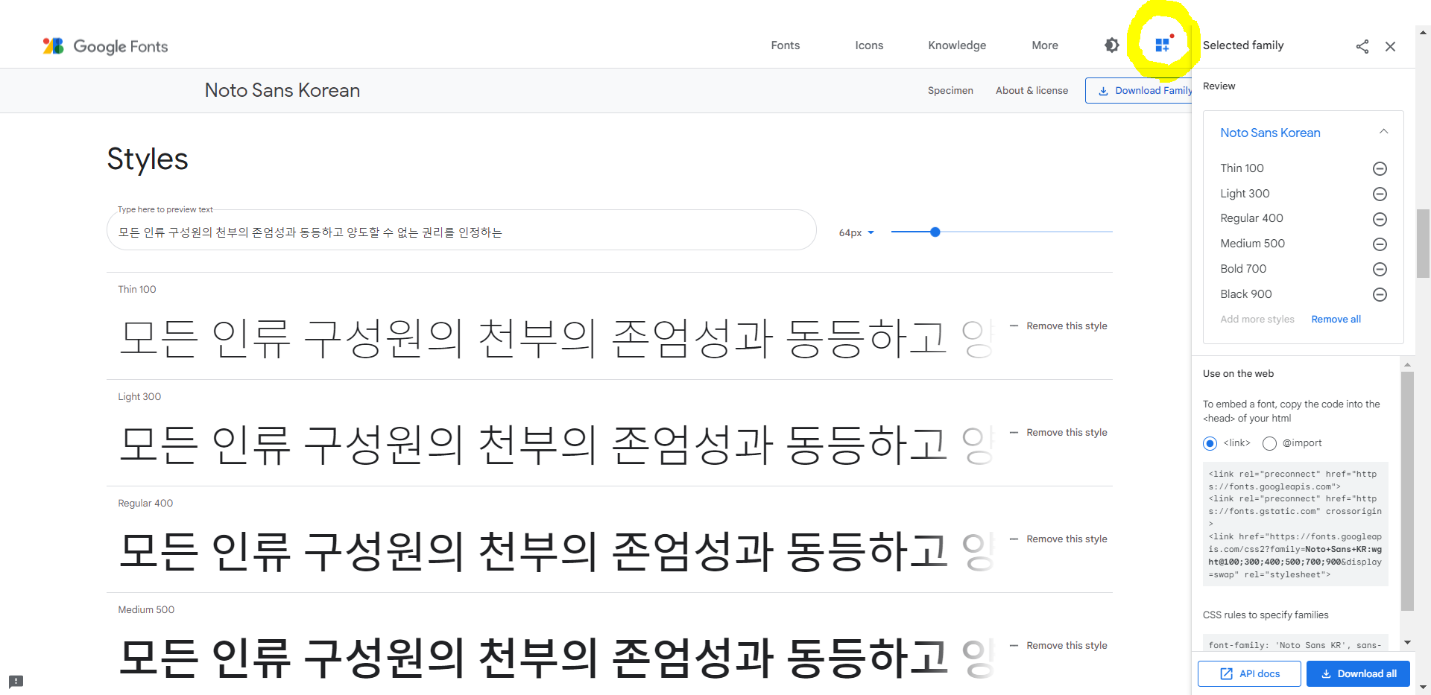Viewport: 1431px width, 695px height.
Task: Collapse the Noto Sans Korean family section
Action: (x=1383, y=132)
